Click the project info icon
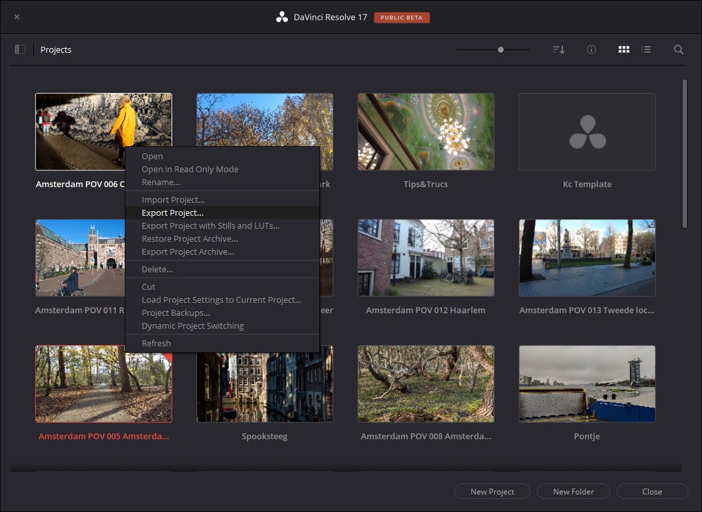Viewport: 702px width, 512px height. click(x=591, y=49)
